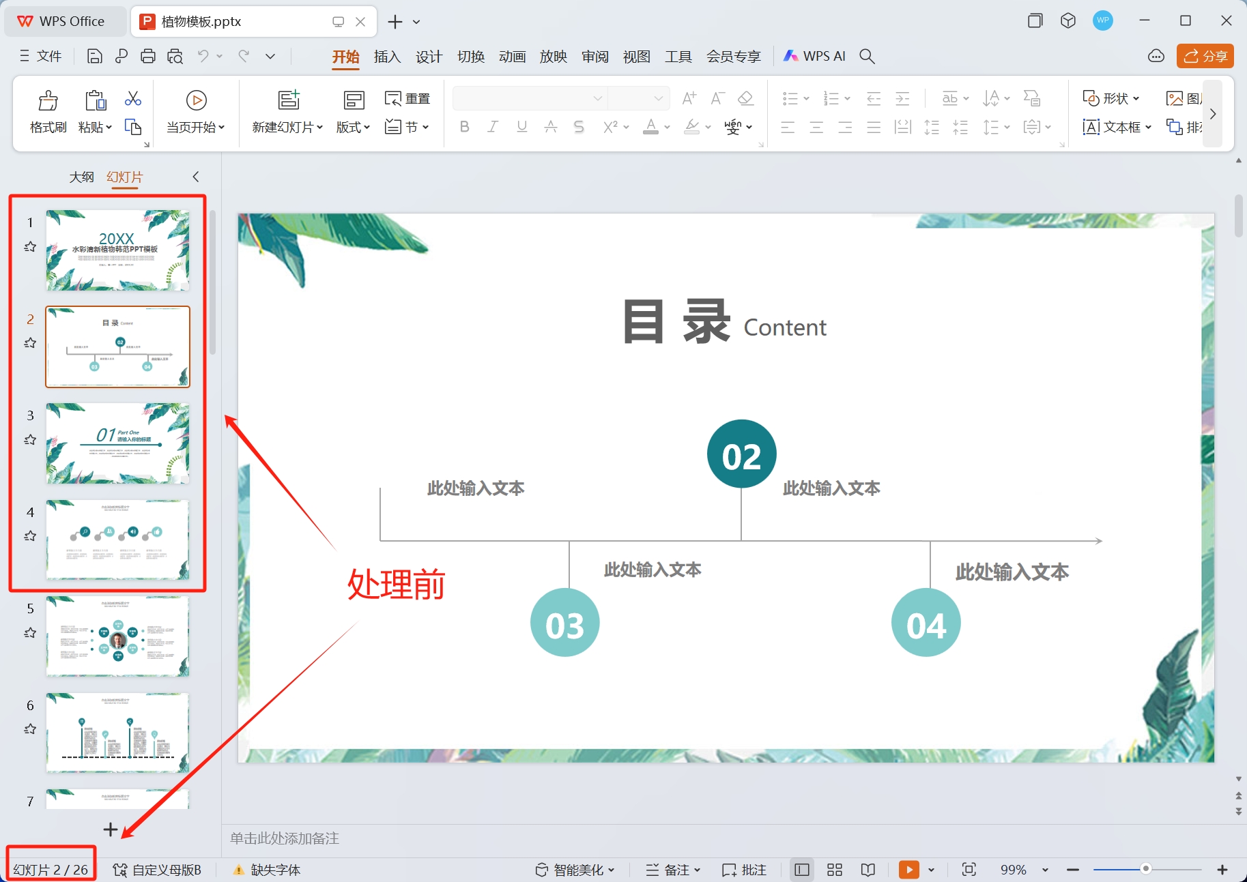Open the Insert (插入) ribbon tab
Viewport: 1247px width, 882px height.
coord(387,57)
